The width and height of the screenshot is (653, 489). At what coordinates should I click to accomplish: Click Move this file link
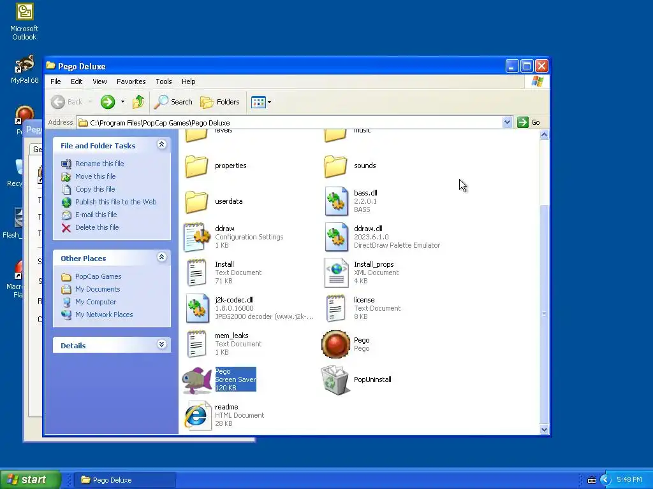point(96,177)
